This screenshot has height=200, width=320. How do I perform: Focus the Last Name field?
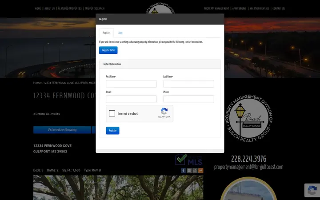[x=188, y=84]
